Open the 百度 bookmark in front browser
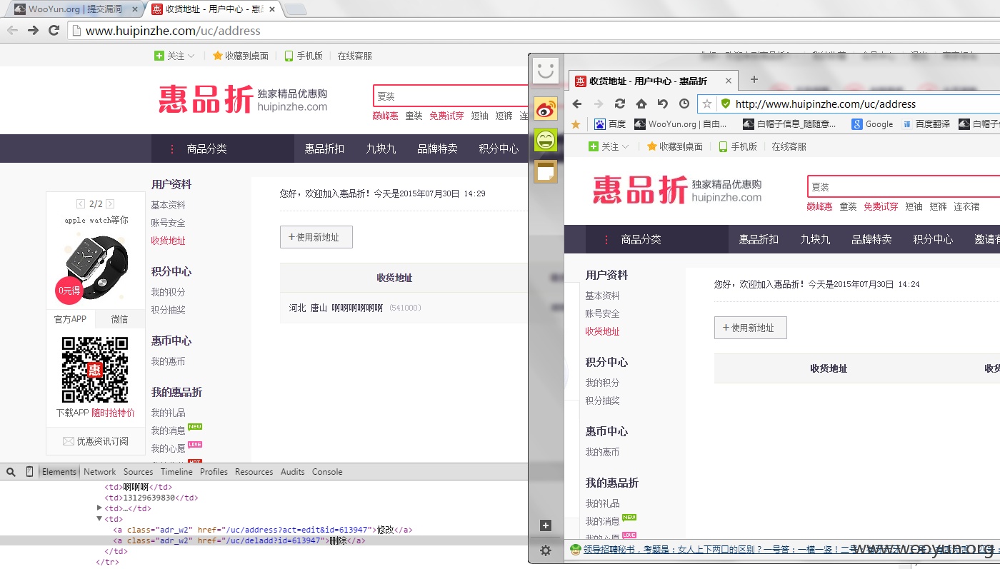The image size is (1000, 569). [x=610, y=124]
